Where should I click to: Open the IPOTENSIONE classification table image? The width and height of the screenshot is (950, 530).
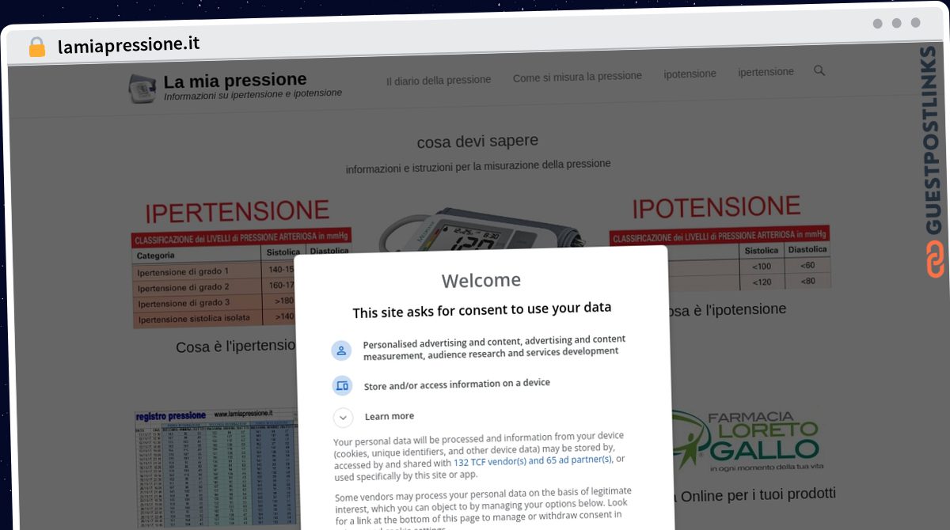coord(719,241)
